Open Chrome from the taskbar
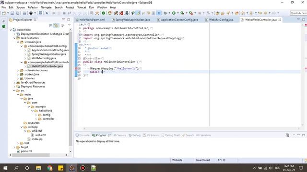Screen dimensions: 307x172 click(x=49, y=168)
